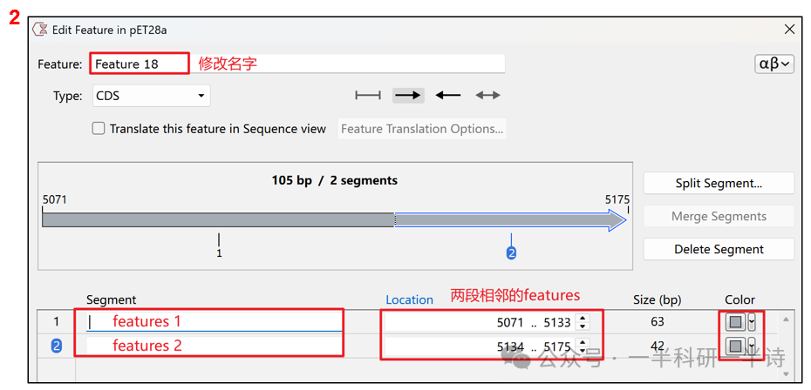
Task: Open color dropdown arrow for segment 2
Action: (x=752, y=346)
